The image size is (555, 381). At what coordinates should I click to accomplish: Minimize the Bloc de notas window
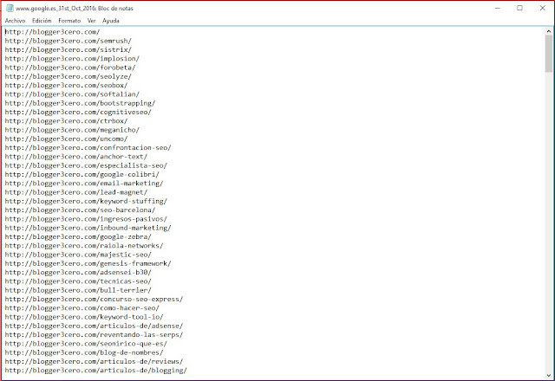[497, 8]
